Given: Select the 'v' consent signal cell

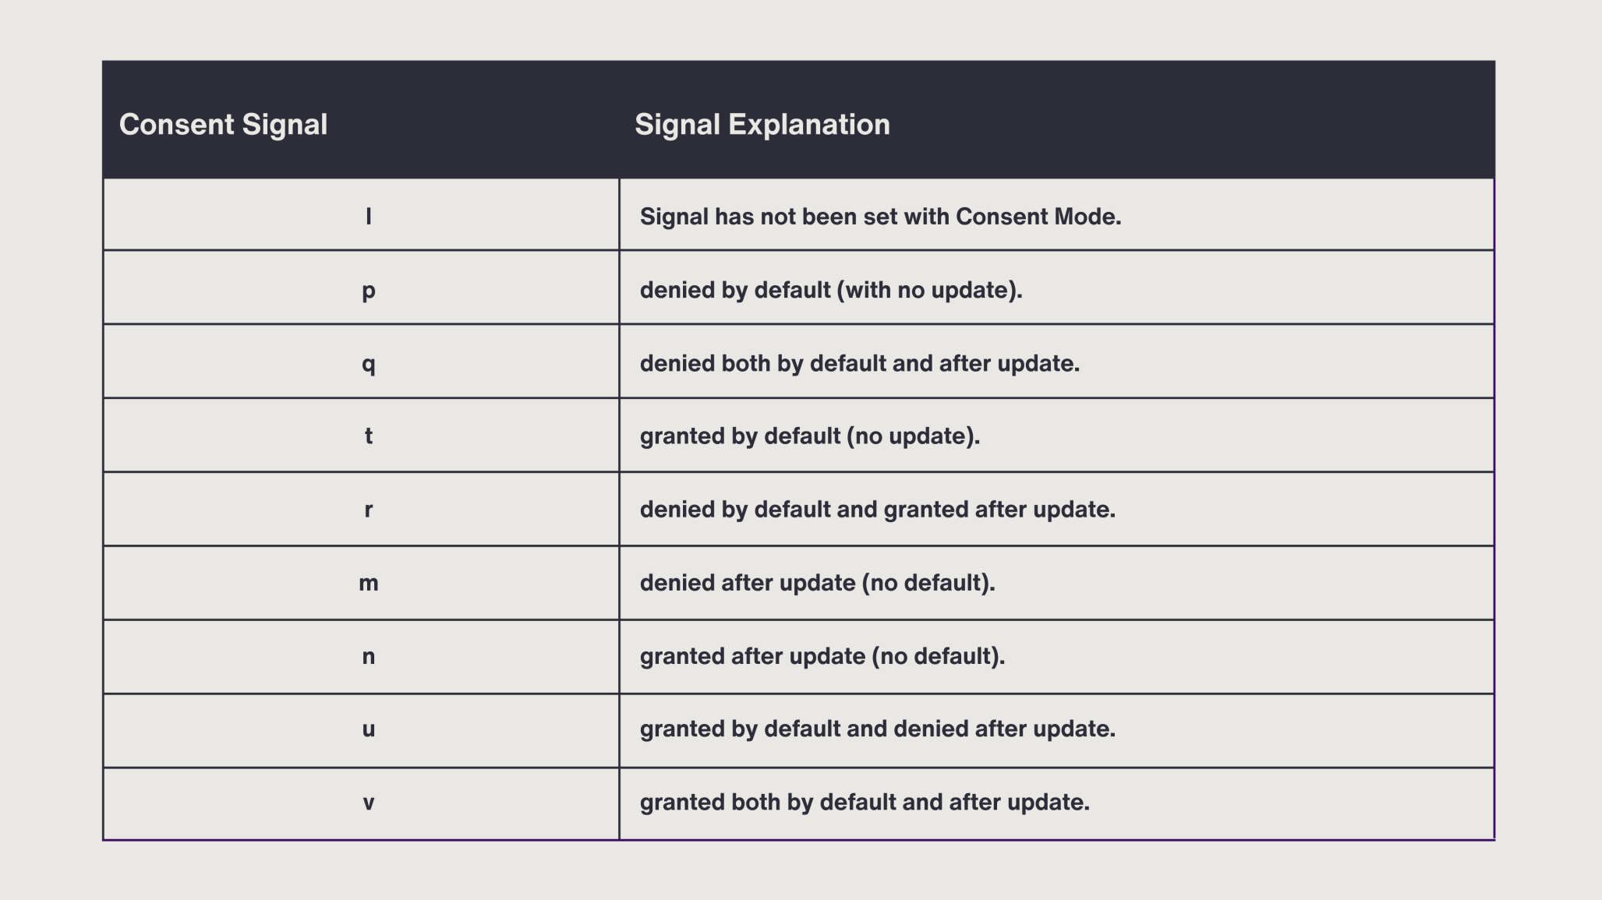Looking at the screenshot, I should click(369, 803).
